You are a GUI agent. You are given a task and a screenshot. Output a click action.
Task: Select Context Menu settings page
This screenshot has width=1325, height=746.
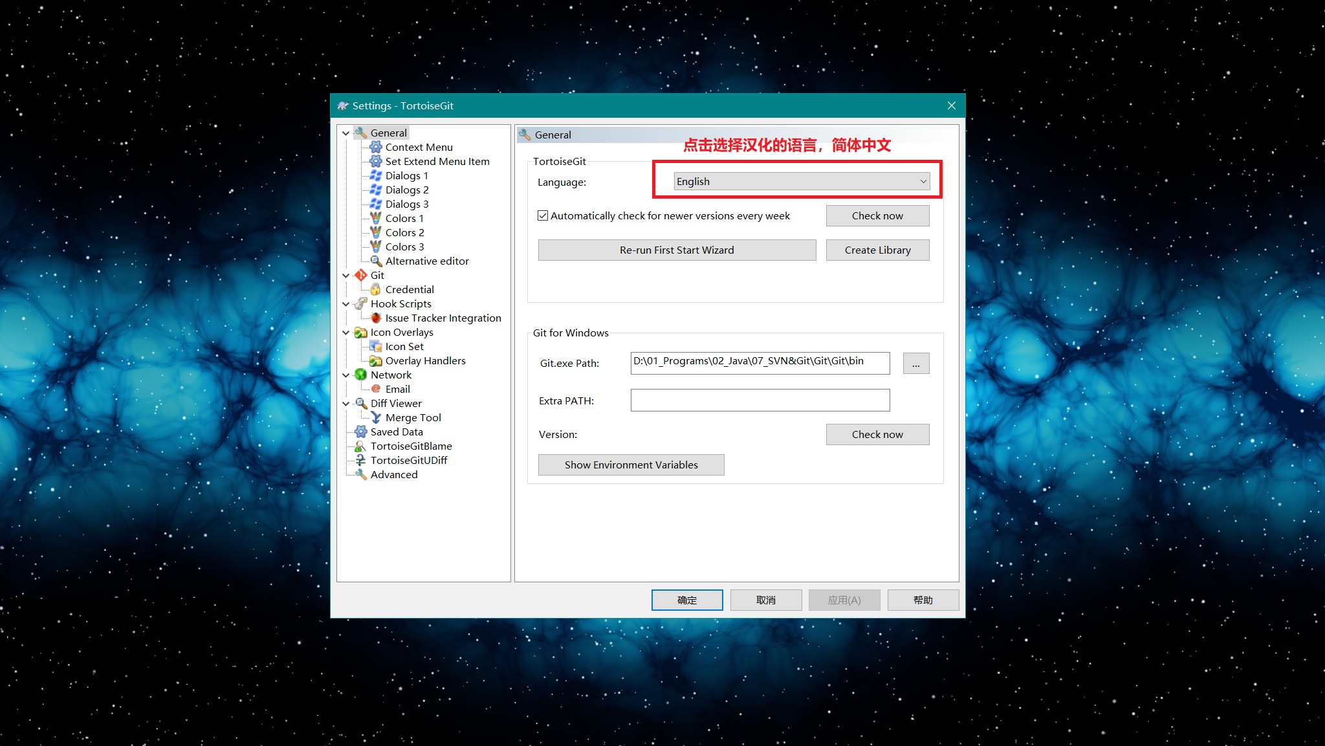tap(419, 147)
